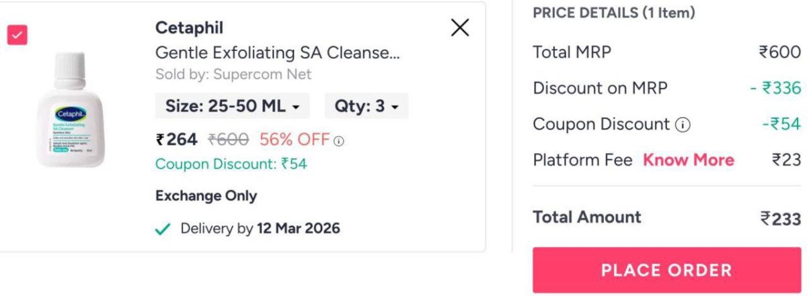Click the 56% OFF discount text
Screen dimensions: 807x296
click(x=295, y=140)
